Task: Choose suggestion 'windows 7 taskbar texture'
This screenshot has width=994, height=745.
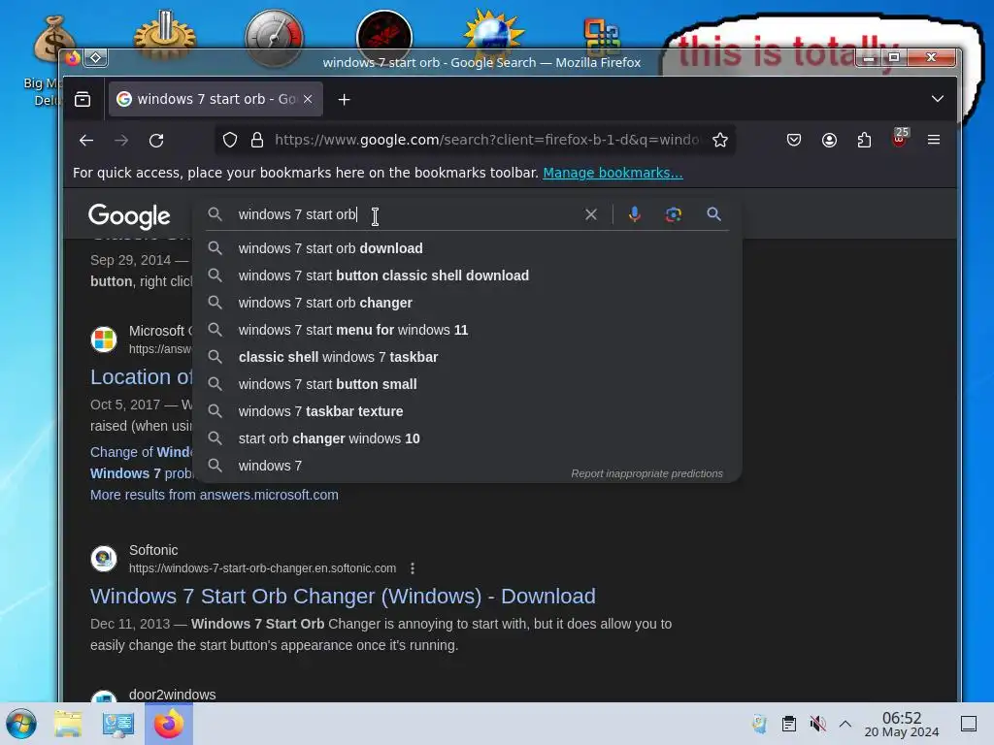Action: click(467, 411)
